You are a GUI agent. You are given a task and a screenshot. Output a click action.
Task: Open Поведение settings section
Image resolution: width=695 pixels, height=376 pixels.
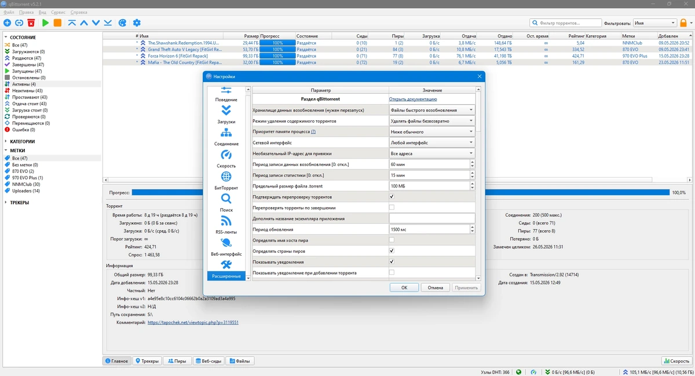[x=226, y=95]
